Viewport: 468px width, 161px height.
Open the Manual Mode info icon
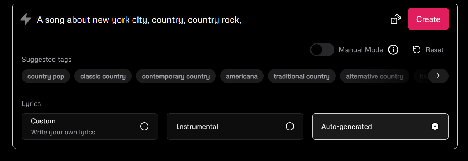coord(393,50)
